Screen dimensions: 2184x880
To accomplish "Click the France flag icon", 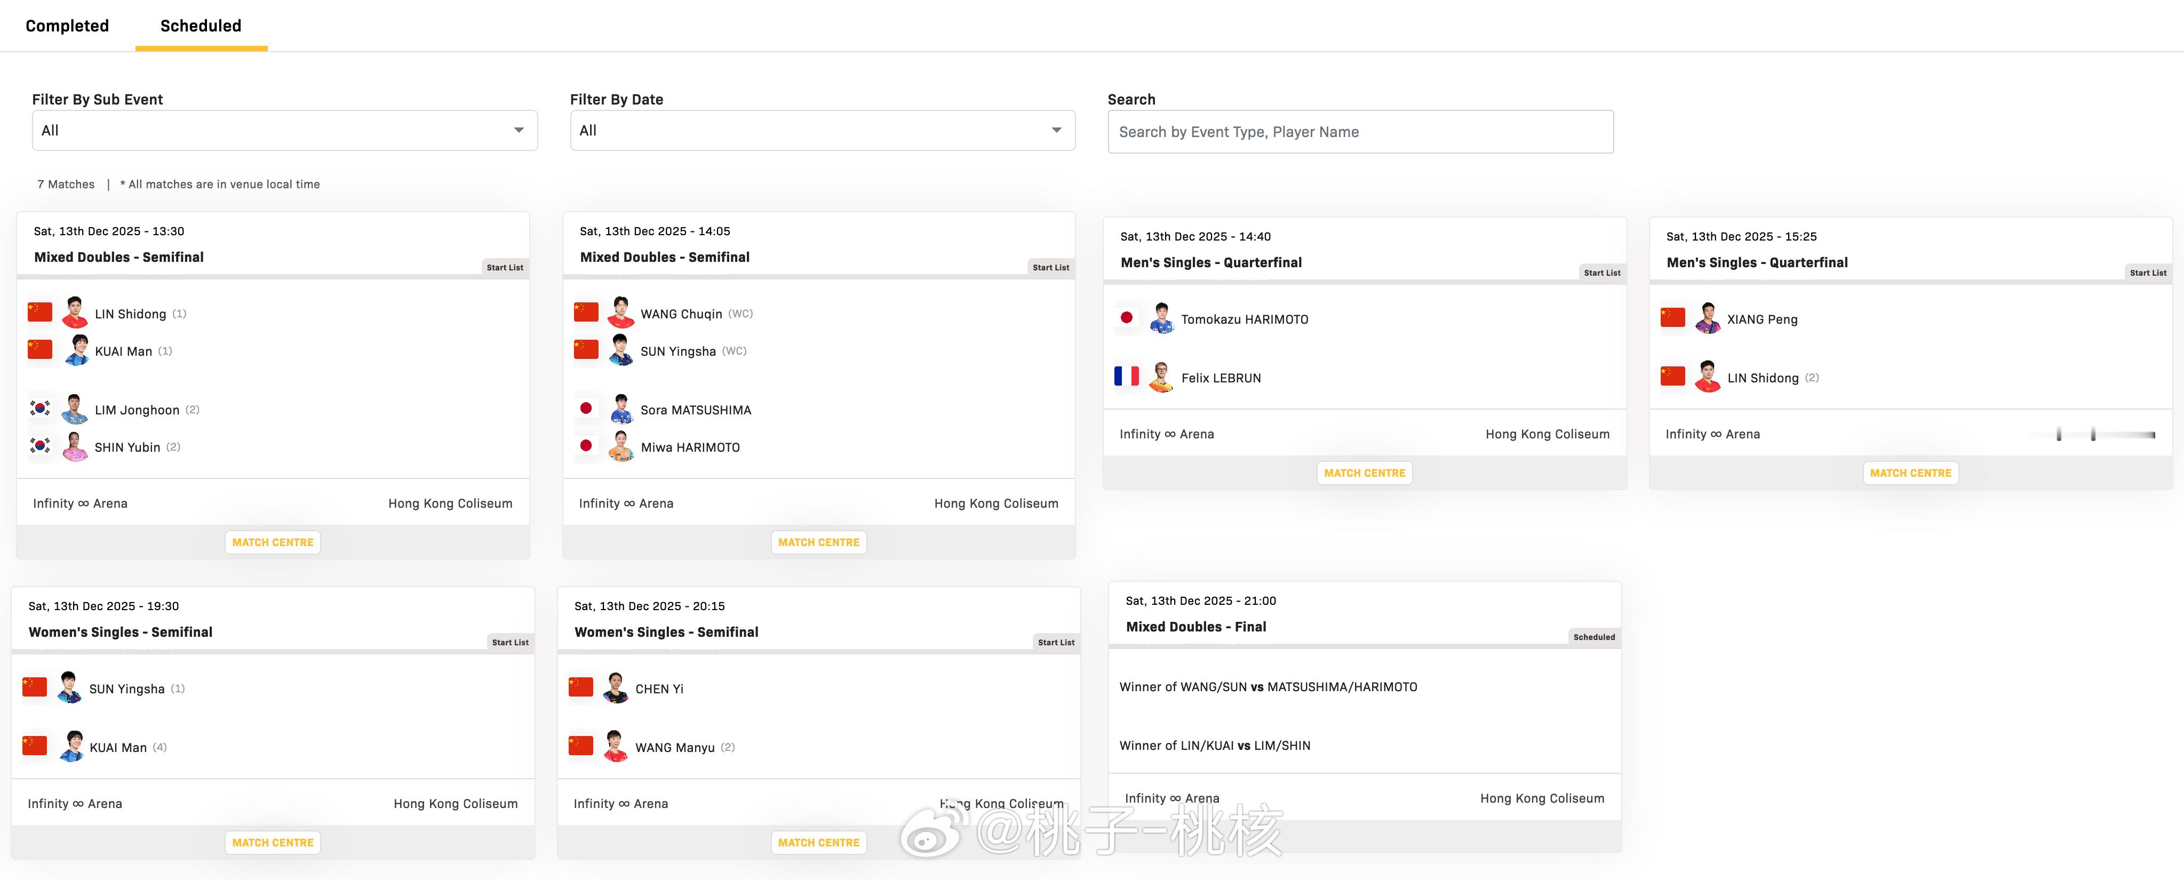I will pyautogui.click(x=1126, y=377).
